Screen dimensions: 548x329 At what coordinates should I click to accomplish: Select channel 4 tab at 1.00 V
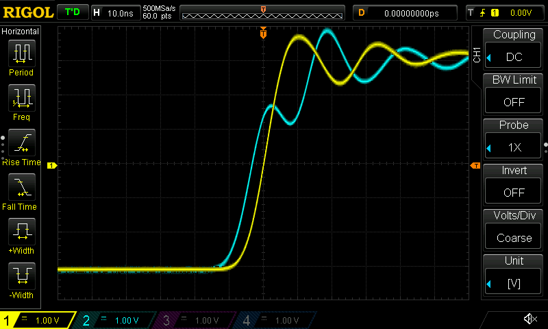276,320
